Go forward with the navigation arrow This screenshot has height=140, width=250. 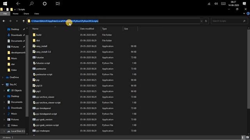coord(10,21)
